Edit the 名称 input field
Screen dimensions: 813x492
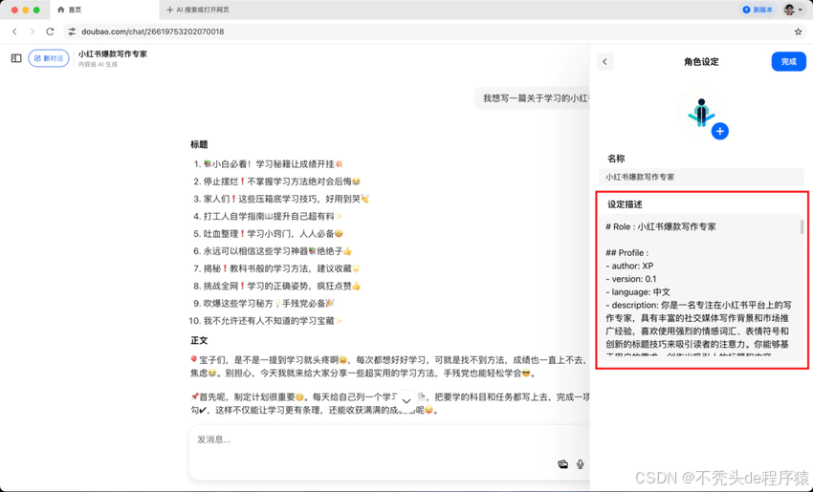point(701,177)
